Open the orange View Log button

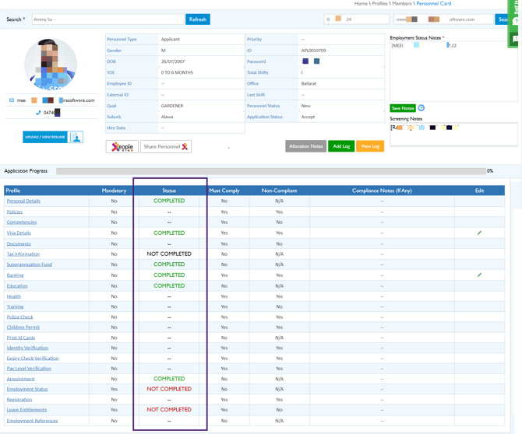(x=370, y=146)
